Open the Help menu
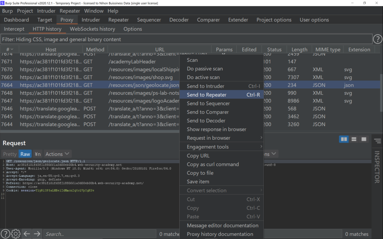Image resolution: width=383 pixels, height=239 pixels. [113, 11]
